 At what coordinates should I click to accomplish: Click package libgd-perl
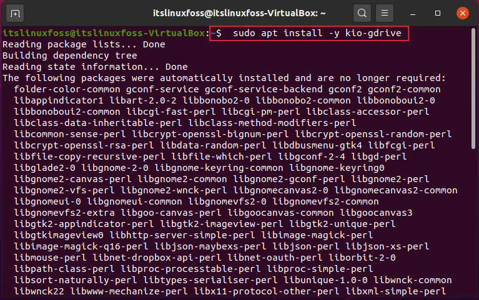point(379,157)
